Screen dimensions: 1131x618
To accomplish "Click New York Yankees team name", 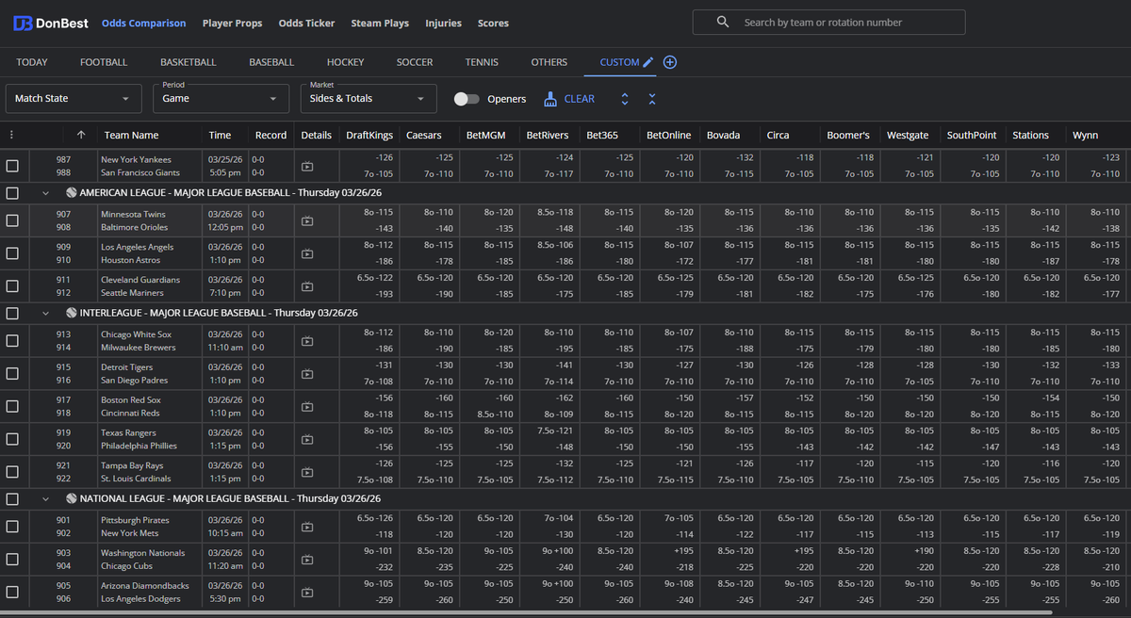I will (136, 159).
